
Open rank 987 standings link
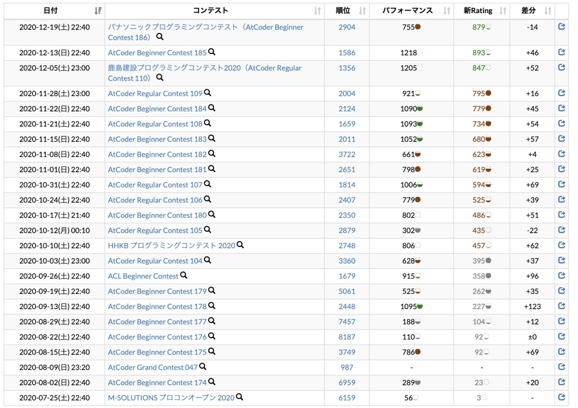[x=347, y=368]
